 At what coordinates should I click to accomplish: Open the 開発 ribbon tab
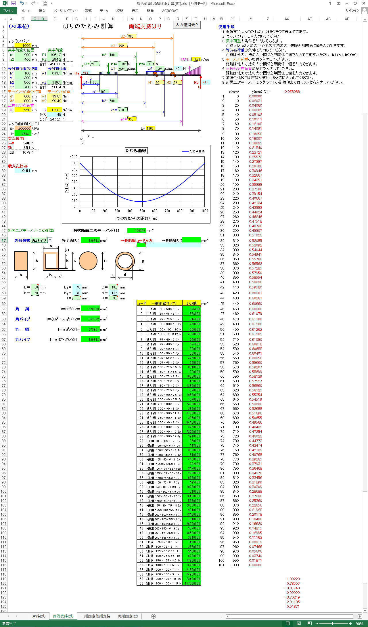coord(150,11)
